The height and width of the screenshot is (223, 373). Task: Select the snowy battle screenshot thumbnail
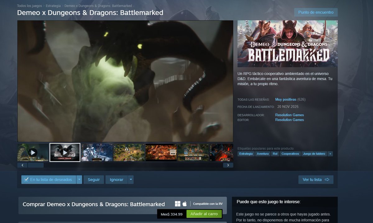pyautogui.click(x=97, y=152)
